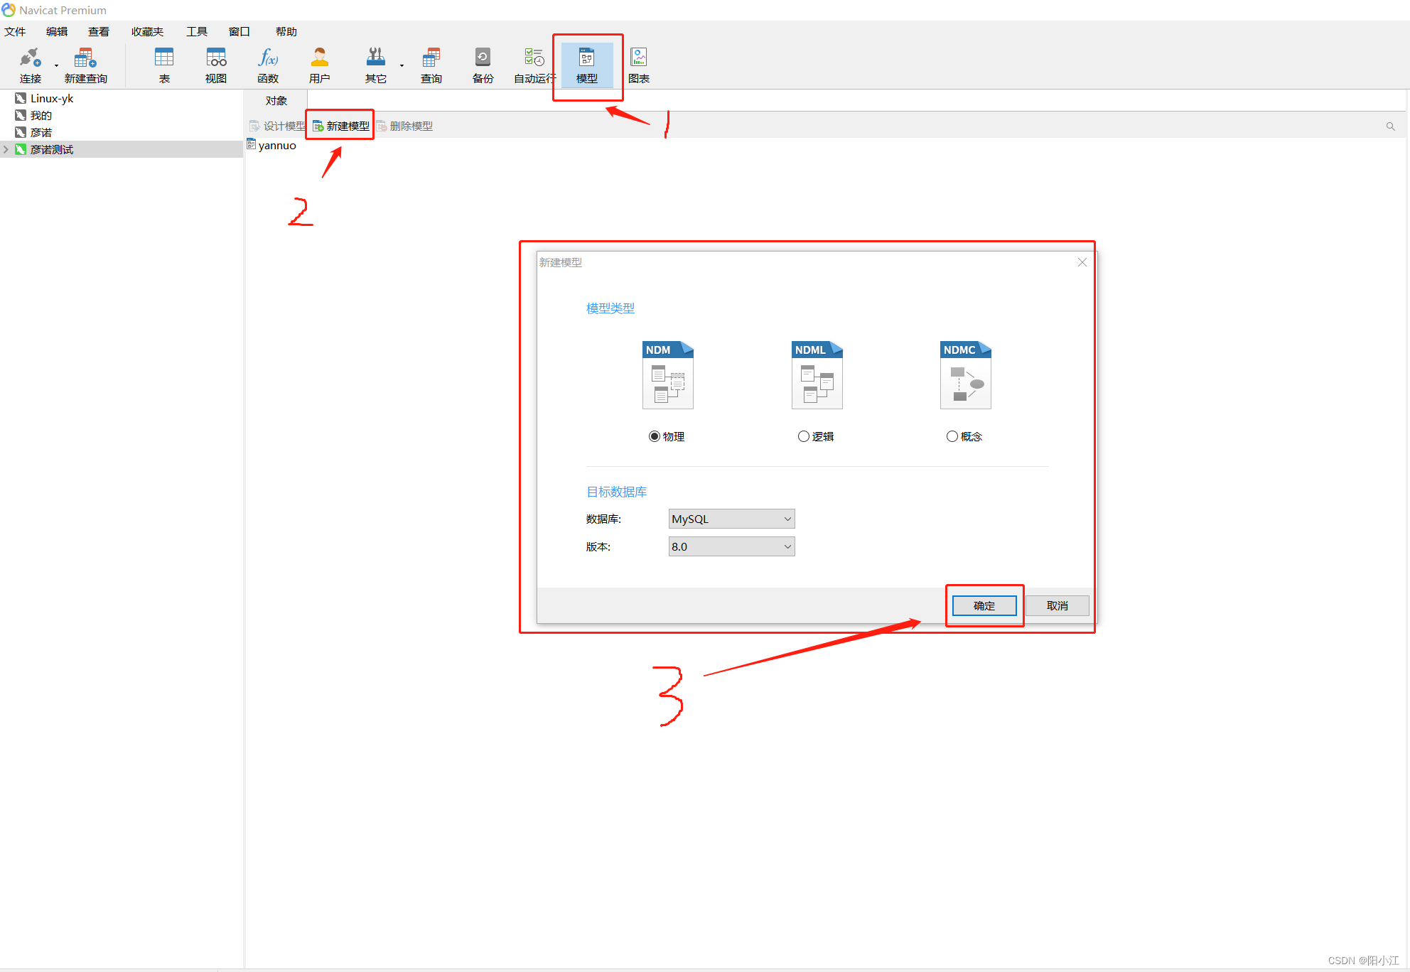
Task: Click the 确定 OK button
Action: [x=984, y=605]
